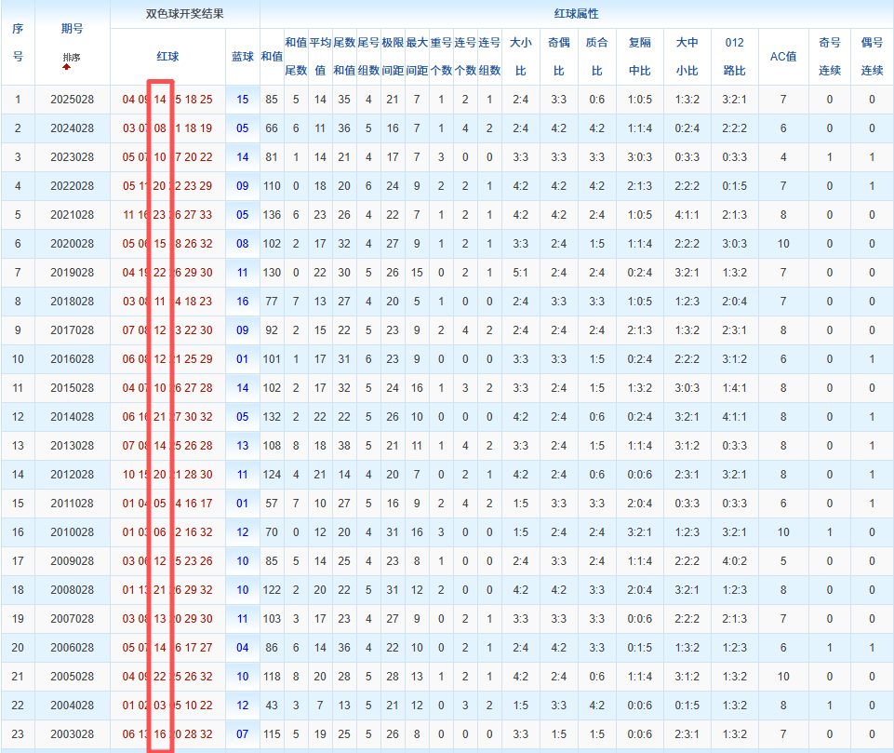Select issue number 2023028

pyautogui.click(x=72, y=157)
